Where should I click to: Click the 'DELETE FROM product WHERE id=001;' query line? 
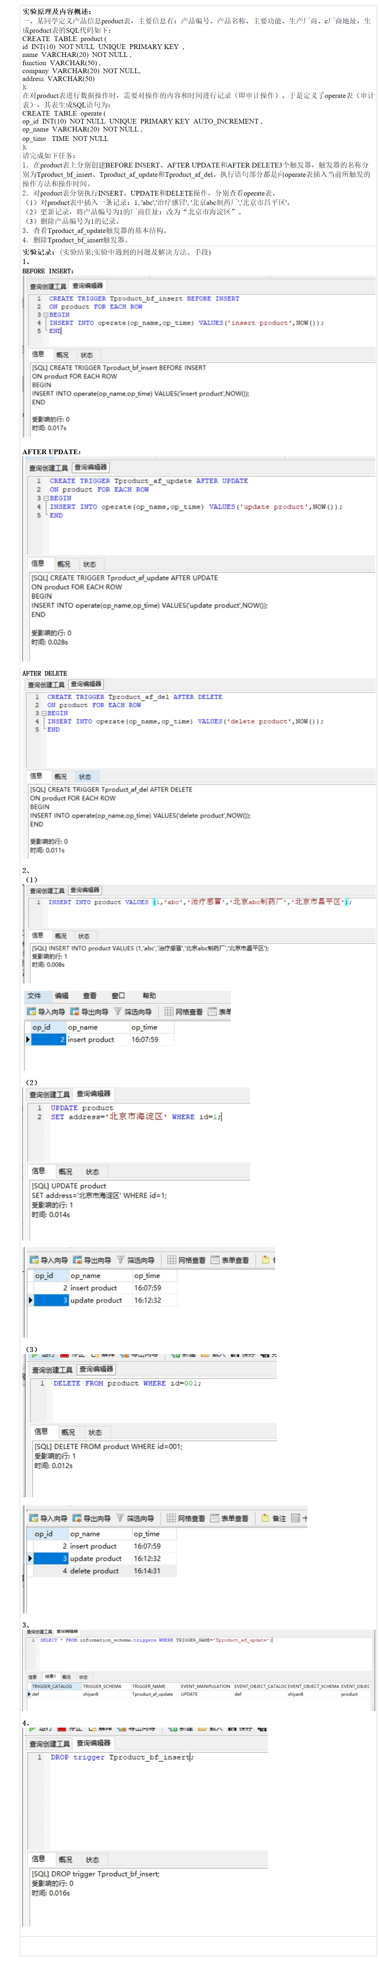coord(127,1383)
